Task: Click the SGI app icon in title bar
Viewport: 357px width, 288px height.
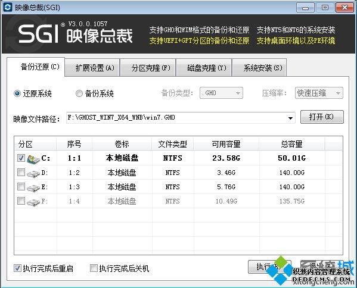Action: [8, 7]
